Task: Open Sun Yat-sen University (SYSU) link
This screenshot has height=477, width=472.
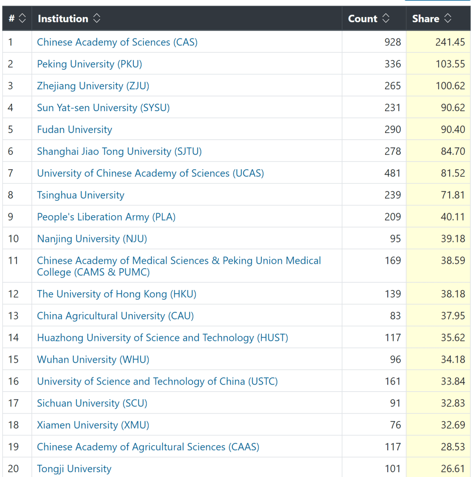Action: (103, 108)
